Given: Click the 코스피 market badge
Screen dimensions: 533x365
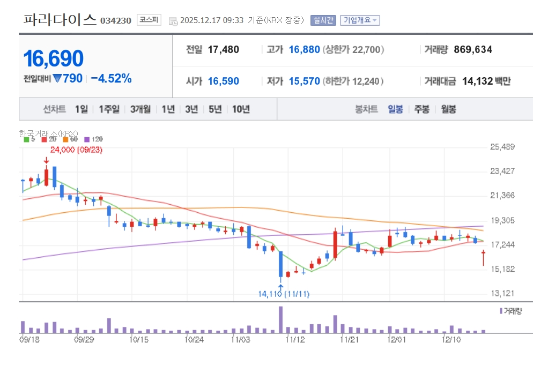Looking at the screenshot, I should pos(149,20).
